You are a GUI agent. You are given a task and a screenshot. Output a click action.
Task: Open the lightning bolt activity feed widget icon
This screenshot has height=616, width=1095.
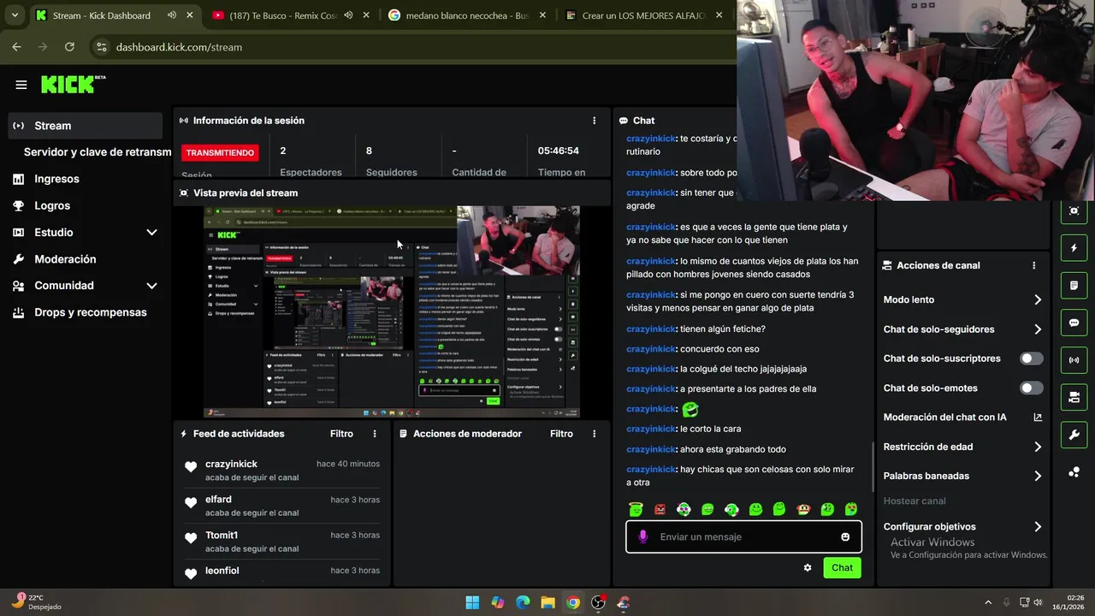point(1074,248)
